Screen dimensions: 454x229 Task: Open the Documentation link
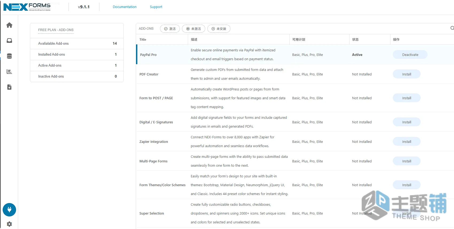(125, 7)
